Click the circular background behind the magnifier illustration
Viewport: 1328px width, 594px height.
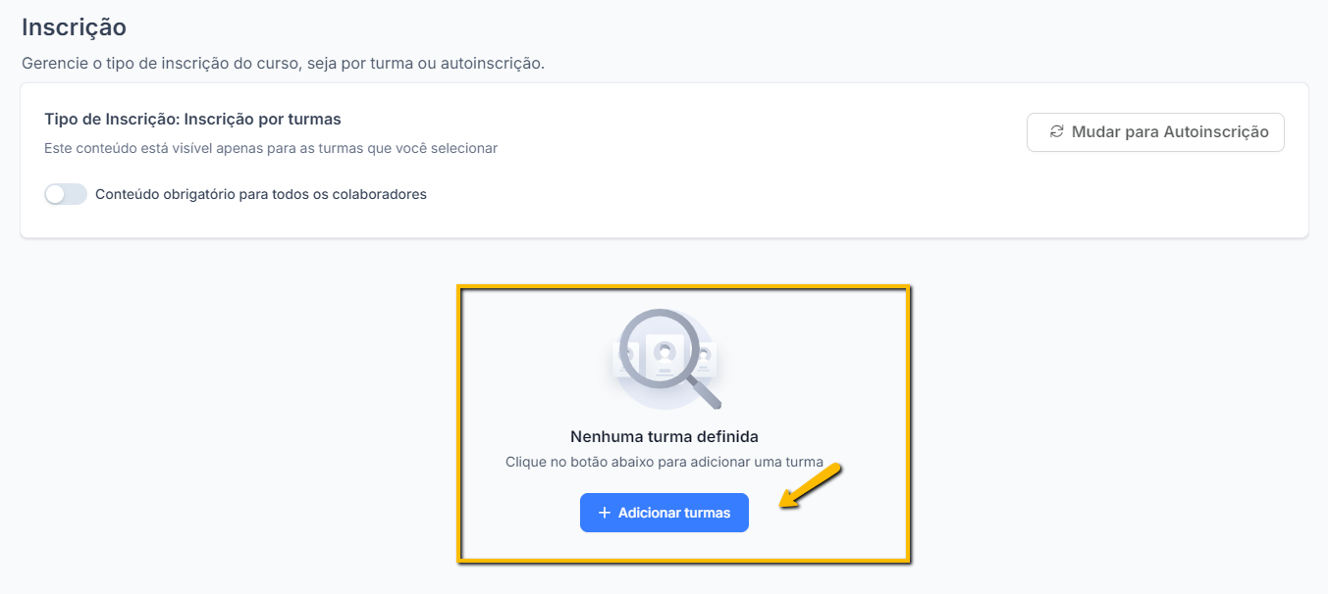point(664,360)
